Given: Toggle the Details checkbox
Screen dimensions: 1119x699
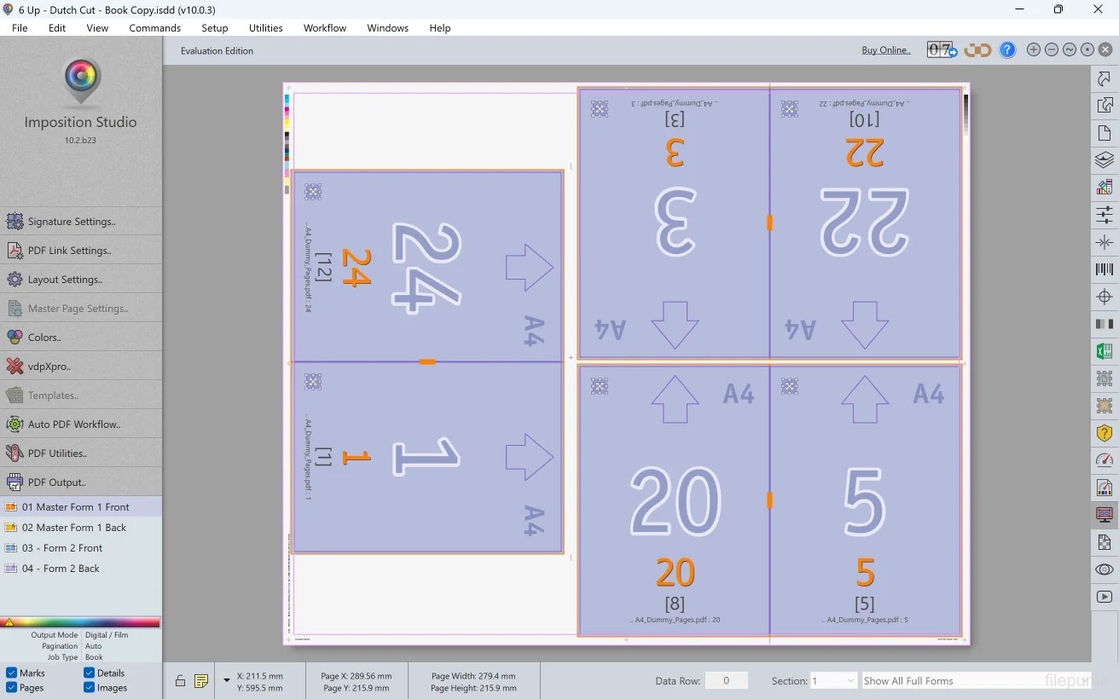Looking at the screenshot, I should click(90, 673).
